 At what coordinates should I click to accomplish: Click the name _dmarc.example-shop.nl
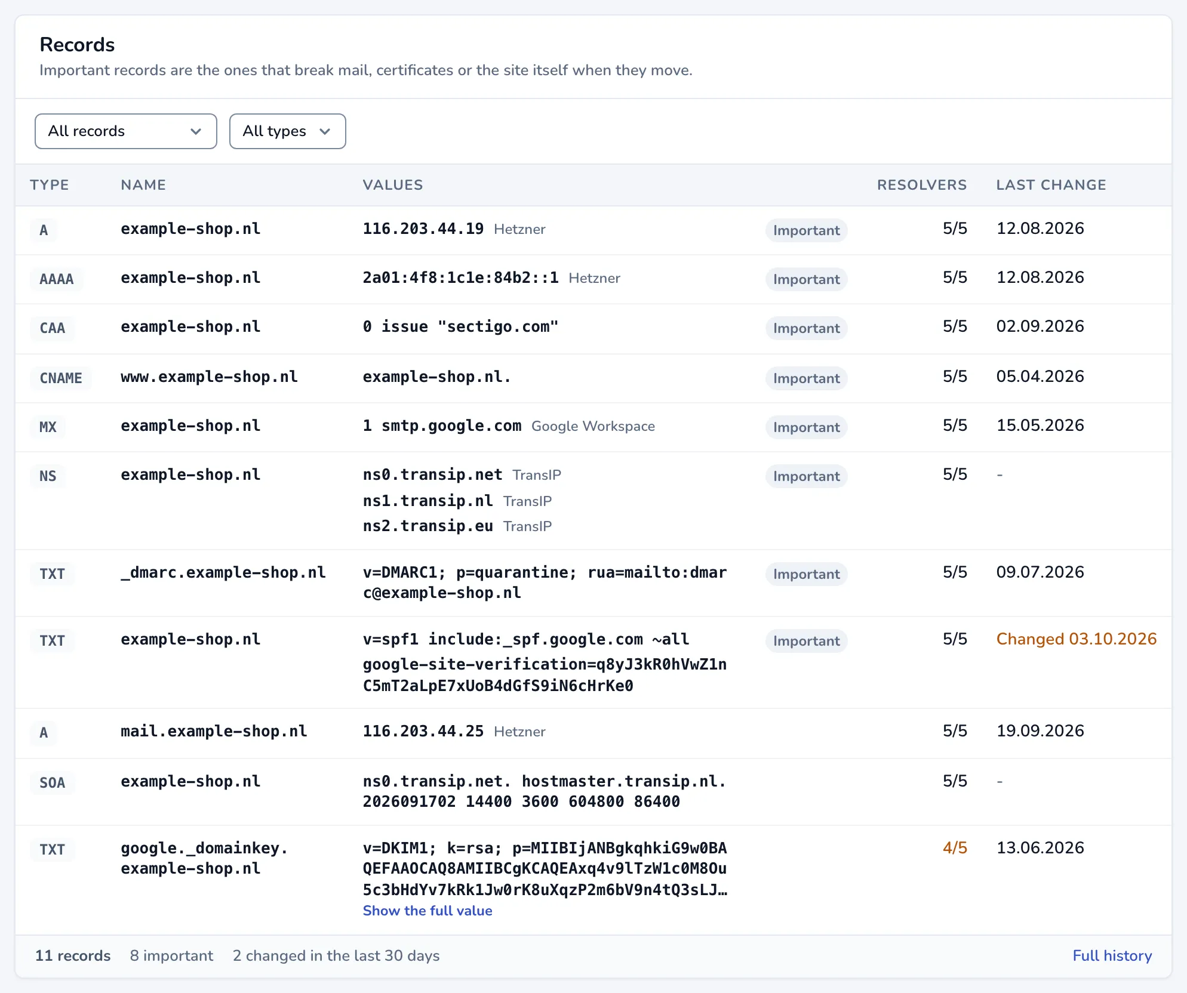[x=223, y=573]
